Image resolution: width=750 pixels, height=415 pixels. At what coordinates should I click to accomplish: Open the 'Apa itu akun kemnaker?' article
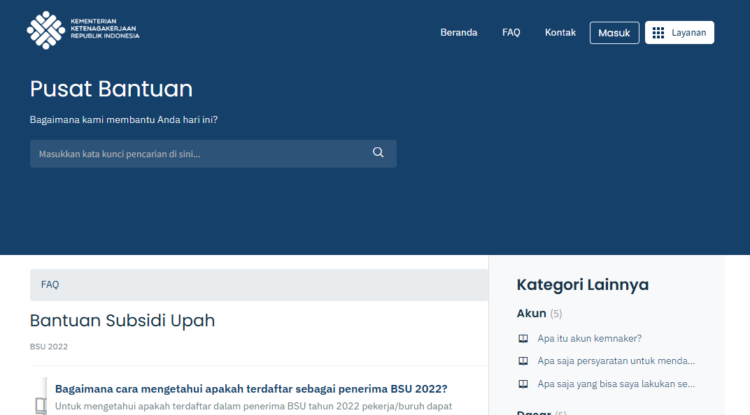(x=589, y=339)
